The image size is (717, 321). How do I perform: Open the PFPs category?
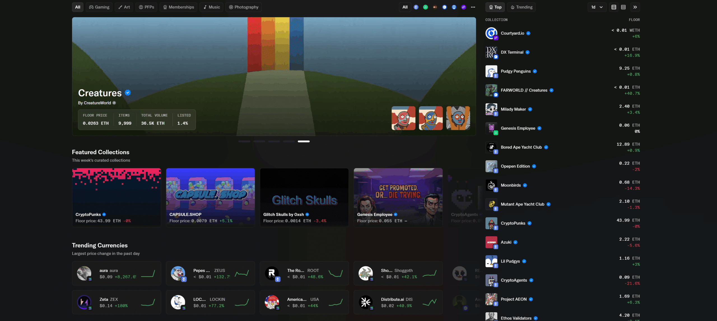point(146,7)
